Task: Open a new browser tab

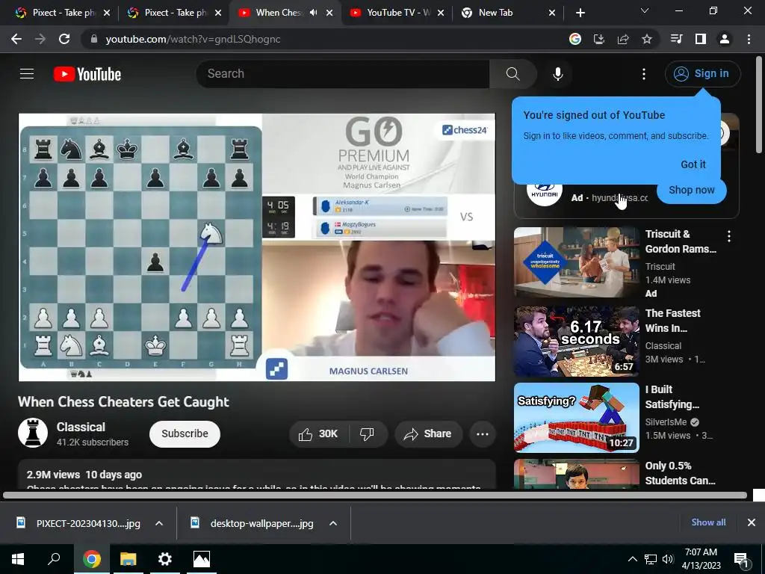Action: (580, 13)
